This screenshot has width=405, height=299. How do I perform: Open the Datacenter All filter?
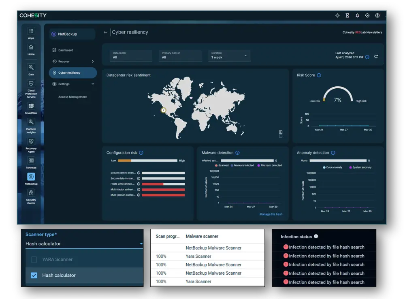131,56
